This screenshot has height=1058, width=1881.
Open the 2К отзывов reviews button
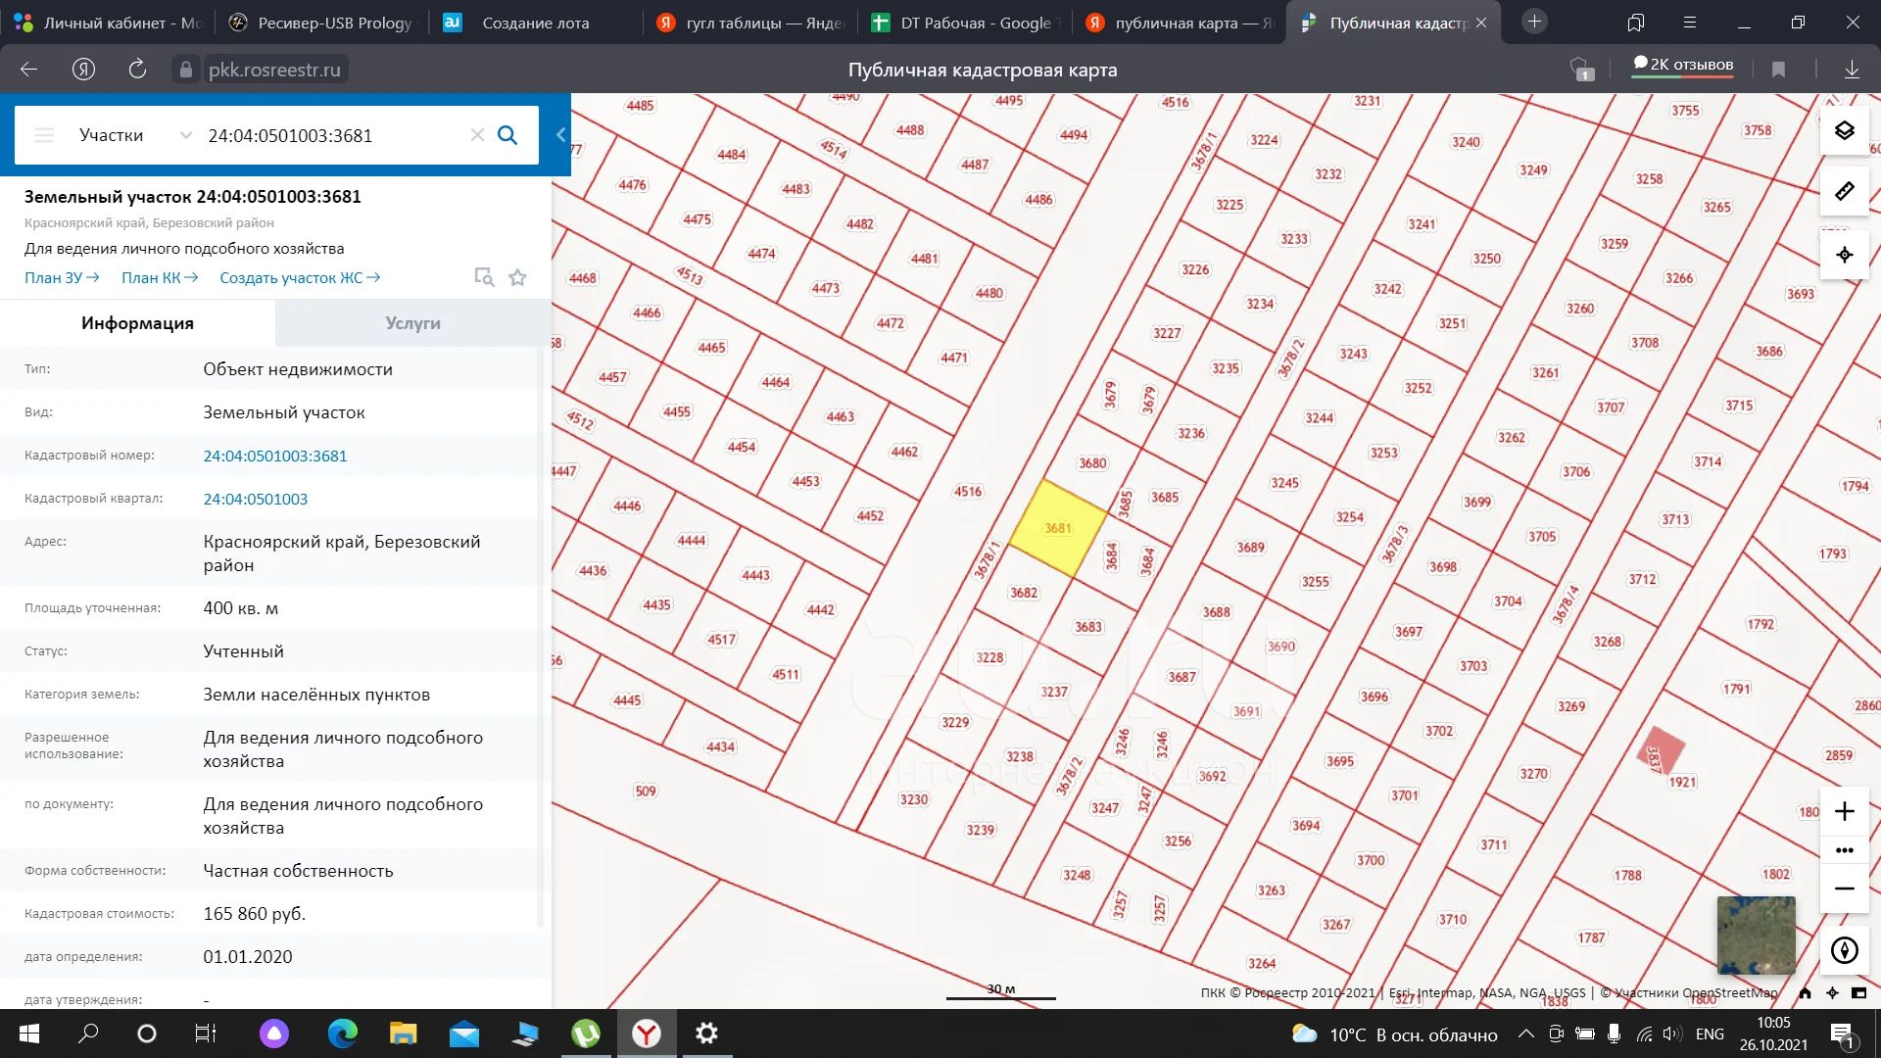coord(1683,65)
